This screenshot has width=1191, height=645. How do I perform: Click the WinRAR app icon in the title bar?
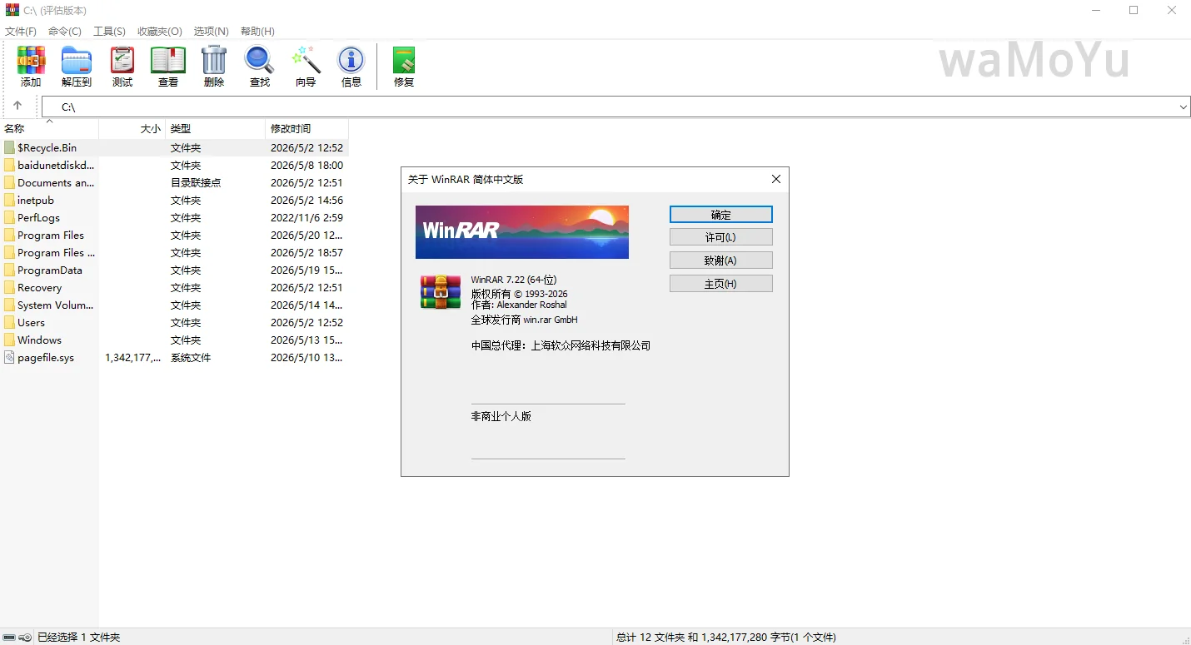point(12,10)
